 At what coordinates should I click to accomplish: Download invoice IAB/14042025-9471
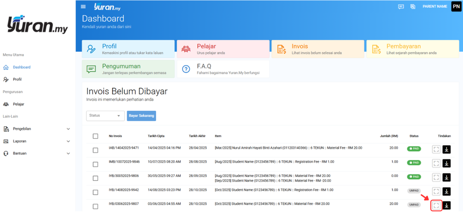click(x=446, y=149)
